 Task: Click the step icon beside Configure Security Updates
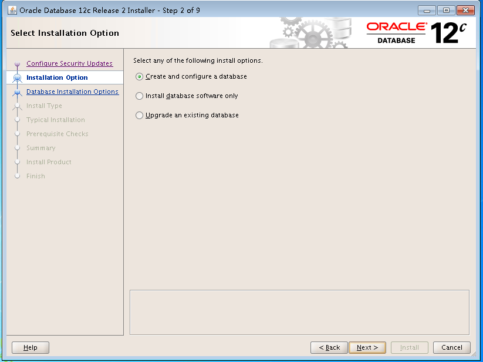click(x=17, y=63)
